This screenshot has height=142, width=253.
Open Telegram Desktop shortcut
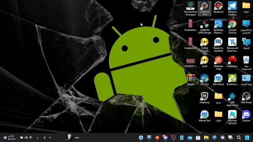(232, 9)
